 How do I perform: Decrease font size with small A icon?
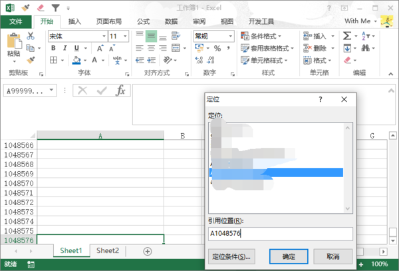(x=112, y=48)
